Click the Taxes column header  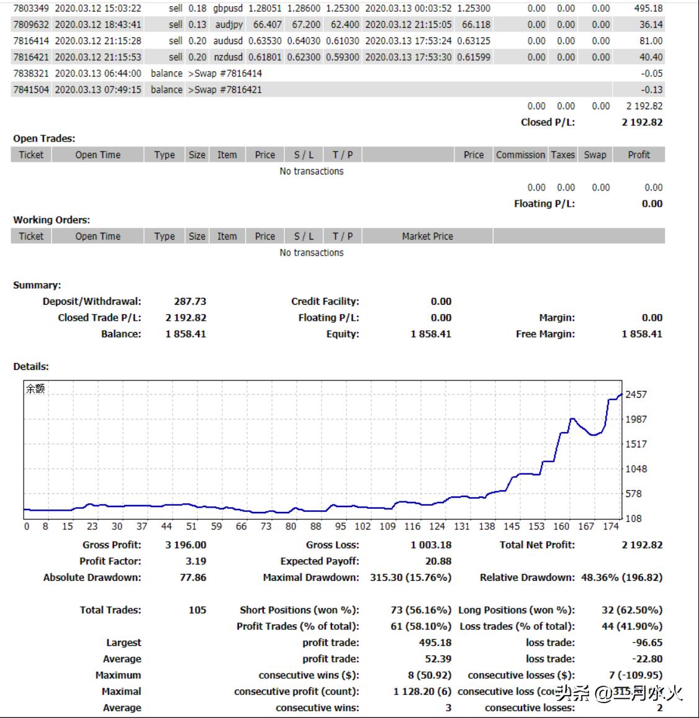pos(562,155)
